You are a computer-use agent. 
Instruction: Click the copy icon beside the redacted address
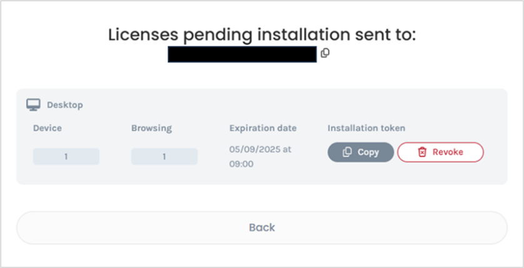325,54
